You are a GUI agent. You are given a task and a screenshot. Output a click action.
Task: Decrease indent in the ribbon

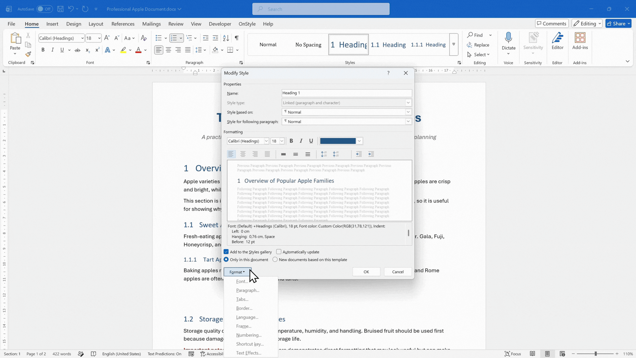pyautogui.click(x=205, y=38)
